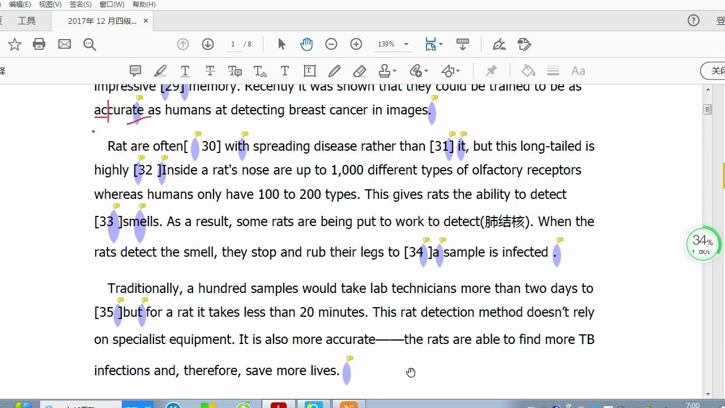Zoom in with plus button
This screenshot has width=725, height=408.
[x=356, y=44]
